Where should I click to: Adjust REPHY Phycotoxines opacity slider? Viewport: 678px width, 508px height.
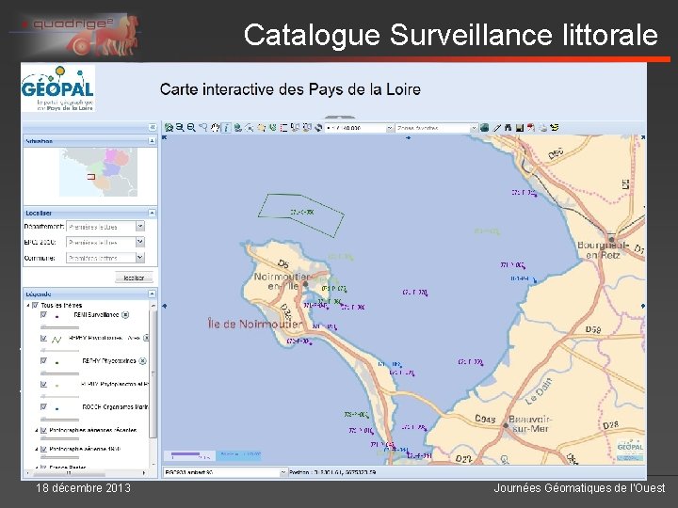[x=59, y=373]
